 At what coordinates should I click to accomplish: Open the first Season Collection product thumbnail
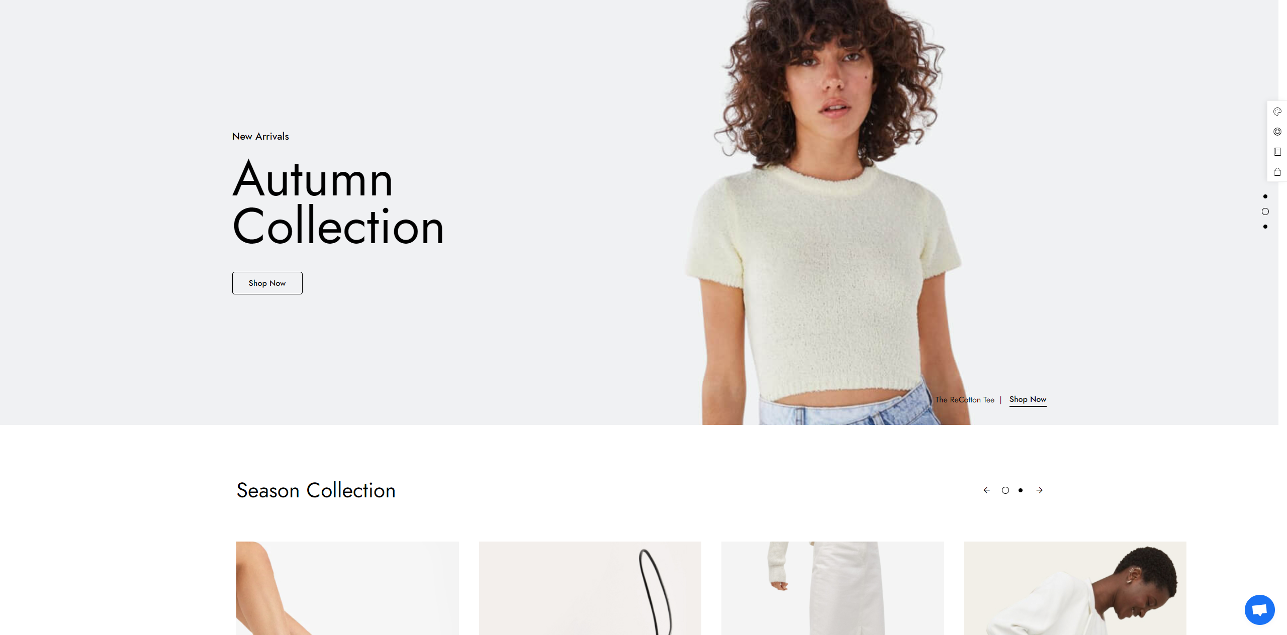pos(347,588)
